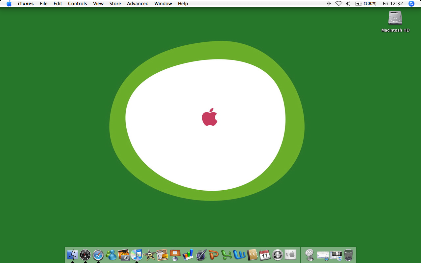
Task: Open the Edit menu
Action: click(58, 4)
